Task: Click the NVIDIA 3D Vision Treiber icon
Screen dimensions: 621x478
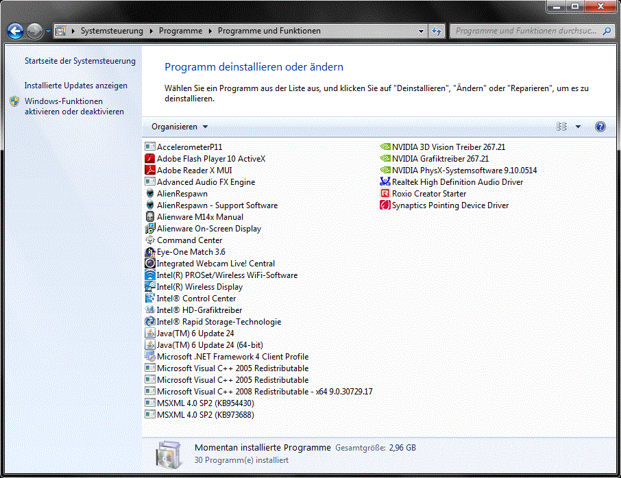Action: point(385,147)
